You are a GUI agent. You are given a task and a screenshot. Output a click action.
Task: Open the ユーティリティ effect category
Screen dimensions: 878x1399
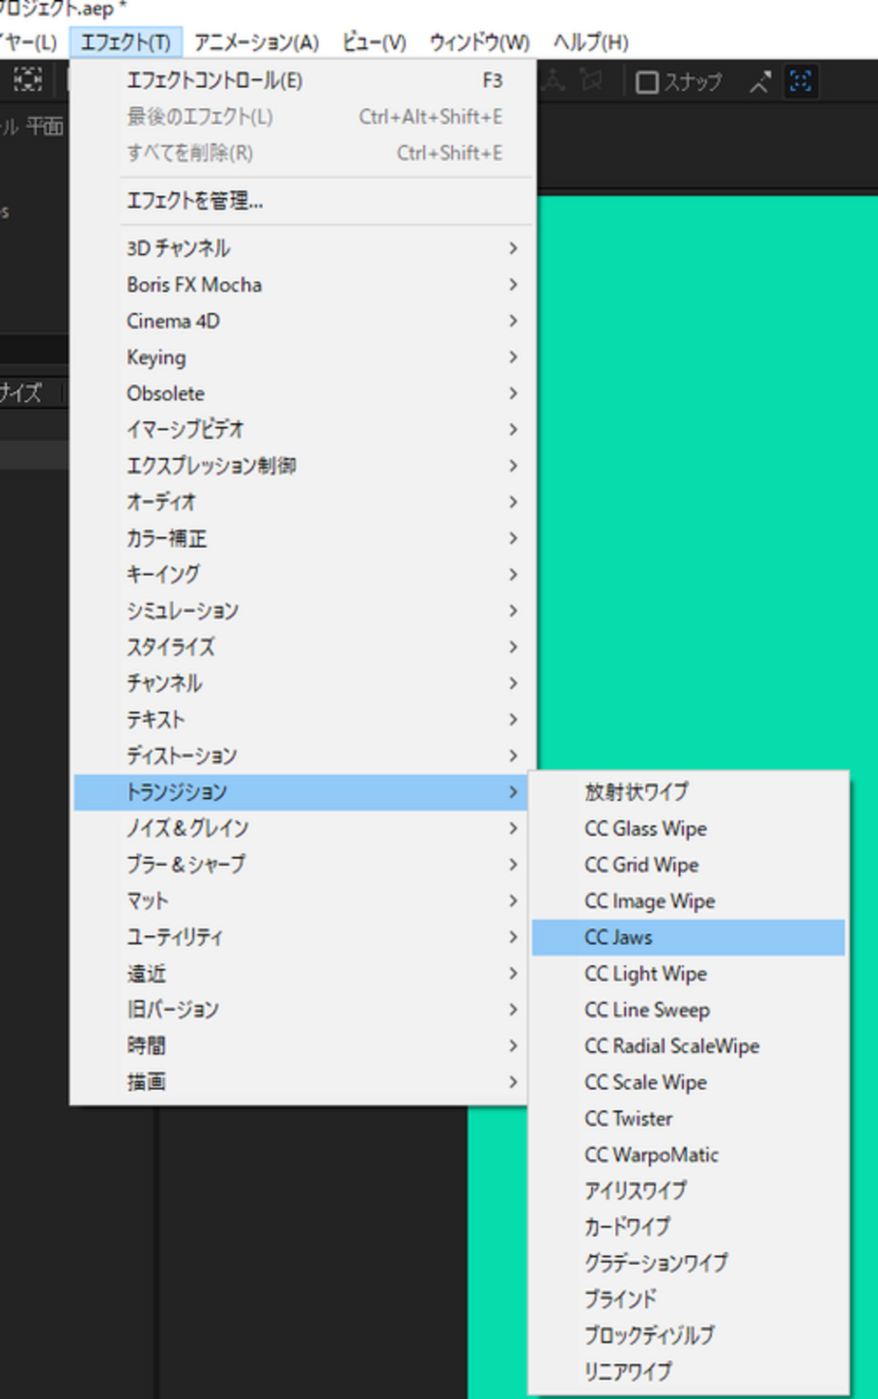pyautogui.click(x=300, y=938)
